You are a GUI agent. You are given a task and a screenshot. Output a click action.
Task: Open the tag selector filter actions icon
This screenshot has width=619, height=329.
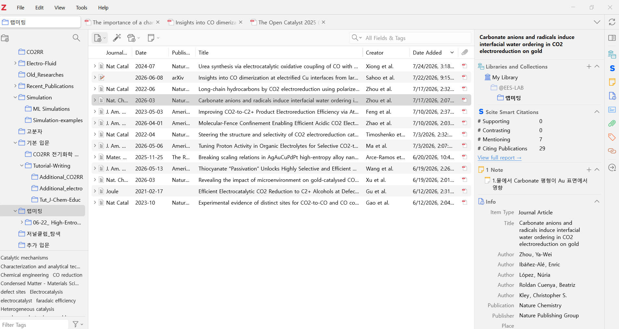pos(78,324)
